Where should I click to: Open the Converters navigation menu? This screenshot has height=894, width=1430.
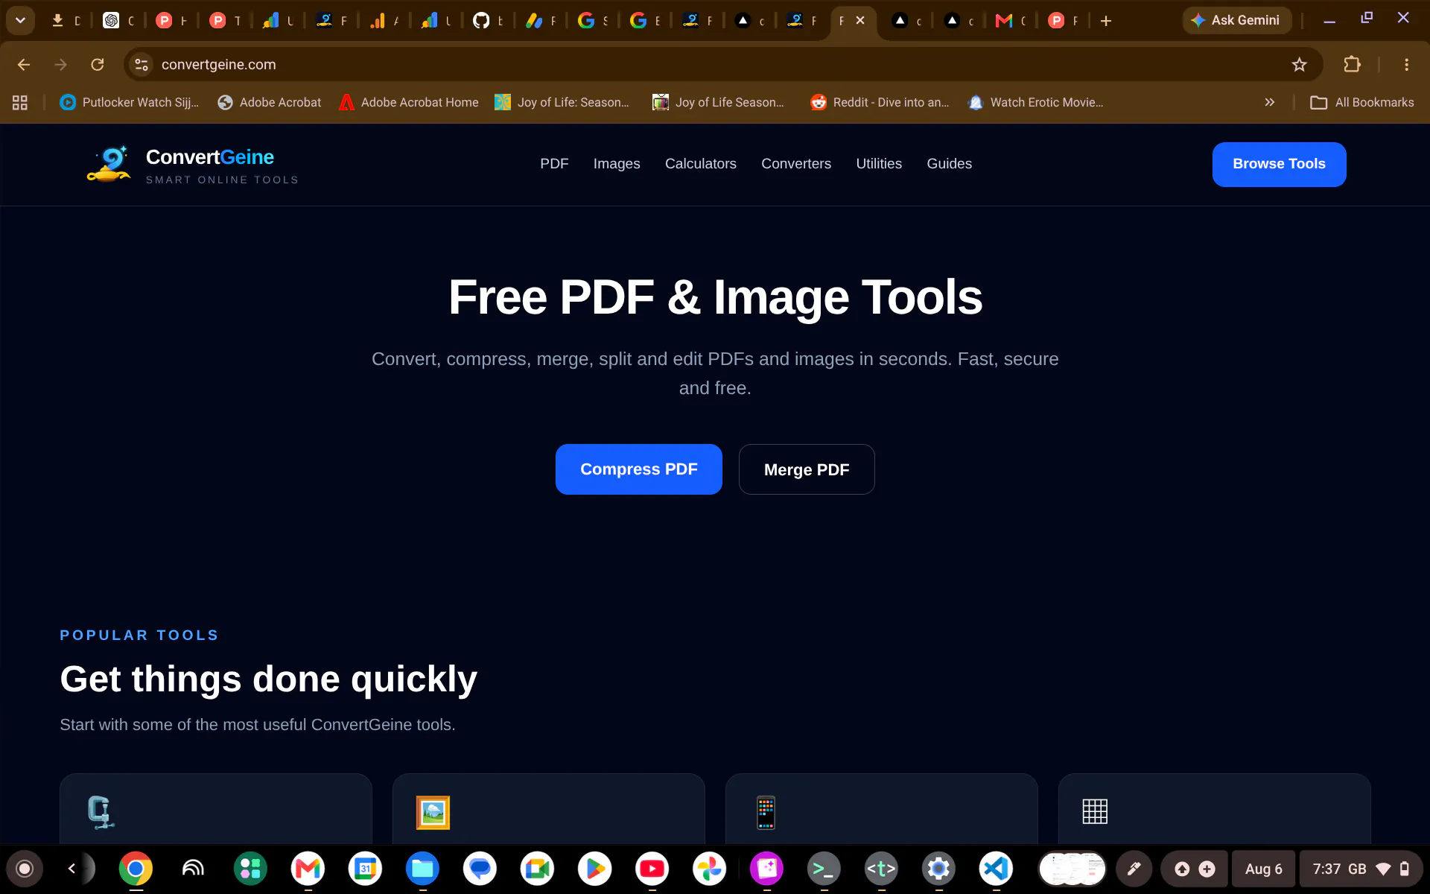[x=796, y=164]
